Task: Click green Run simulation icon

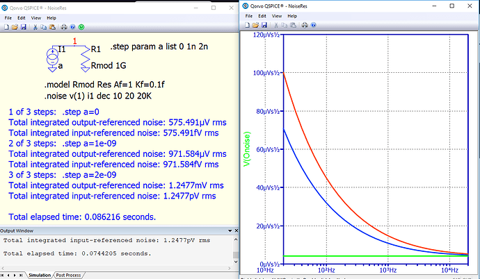Action: coord(81,26)
